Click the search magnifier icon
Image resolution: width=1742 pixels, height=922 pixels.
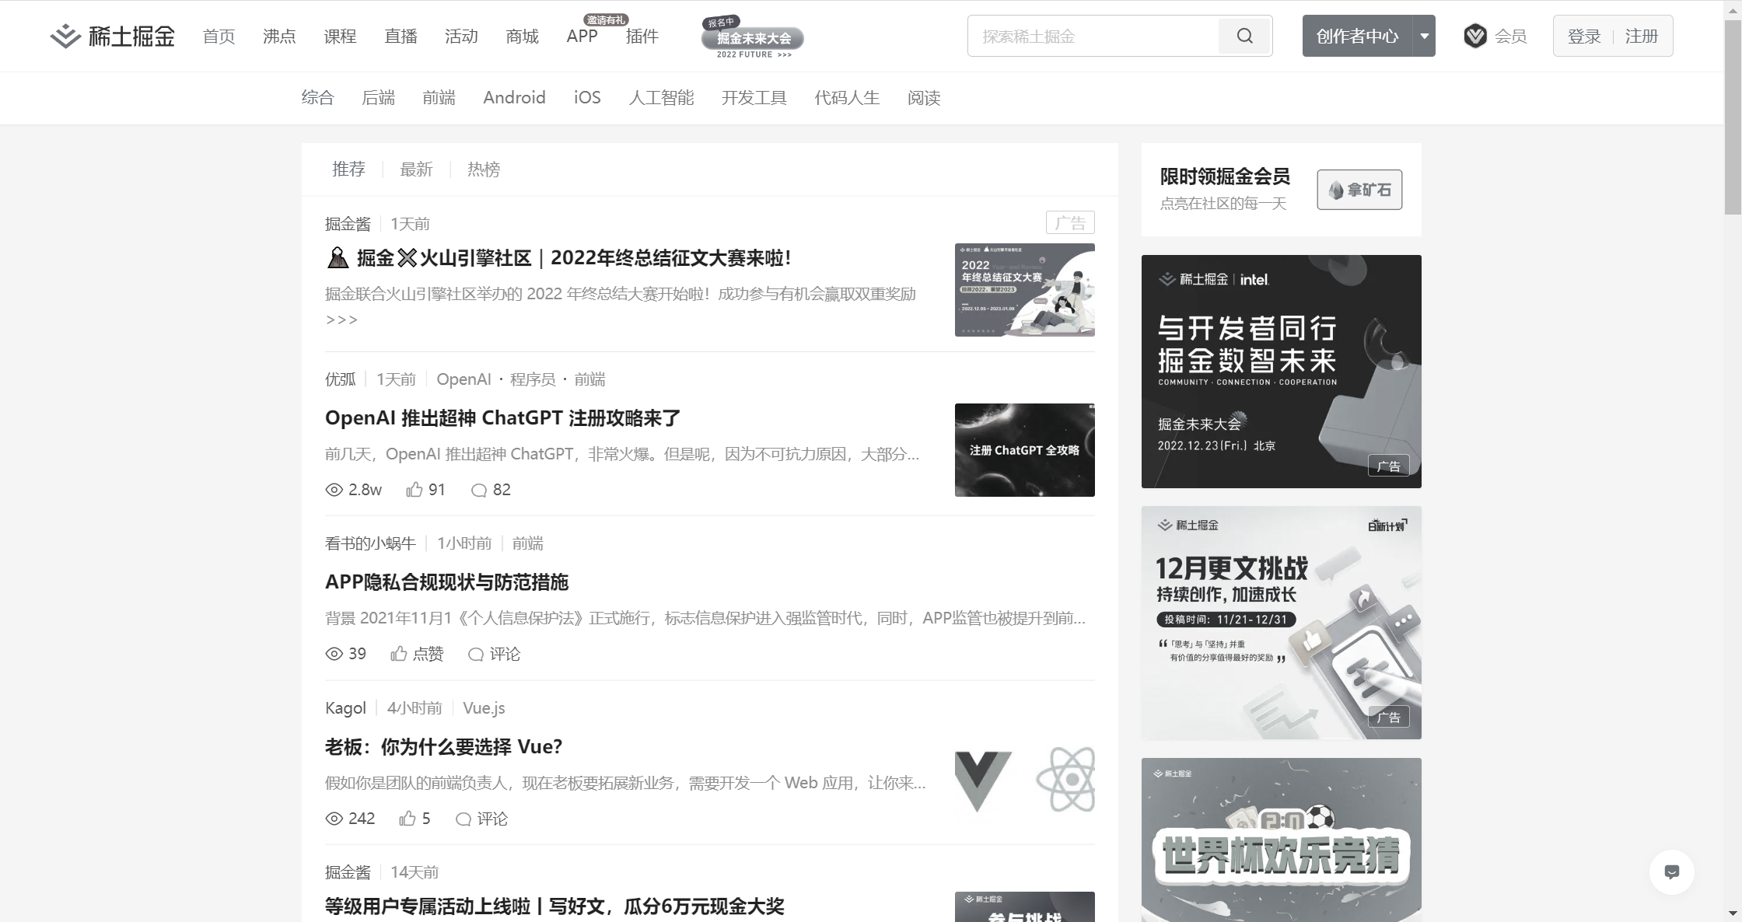pyautogui.click(x=1244, y=37)
